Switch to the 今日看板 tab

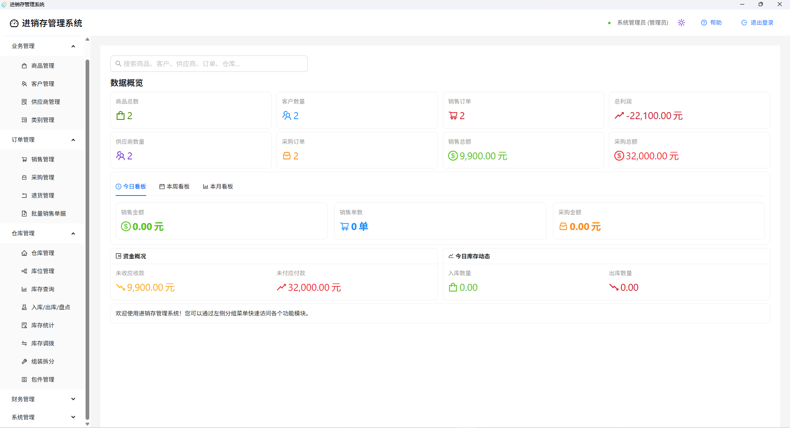[x=131, y=186]
